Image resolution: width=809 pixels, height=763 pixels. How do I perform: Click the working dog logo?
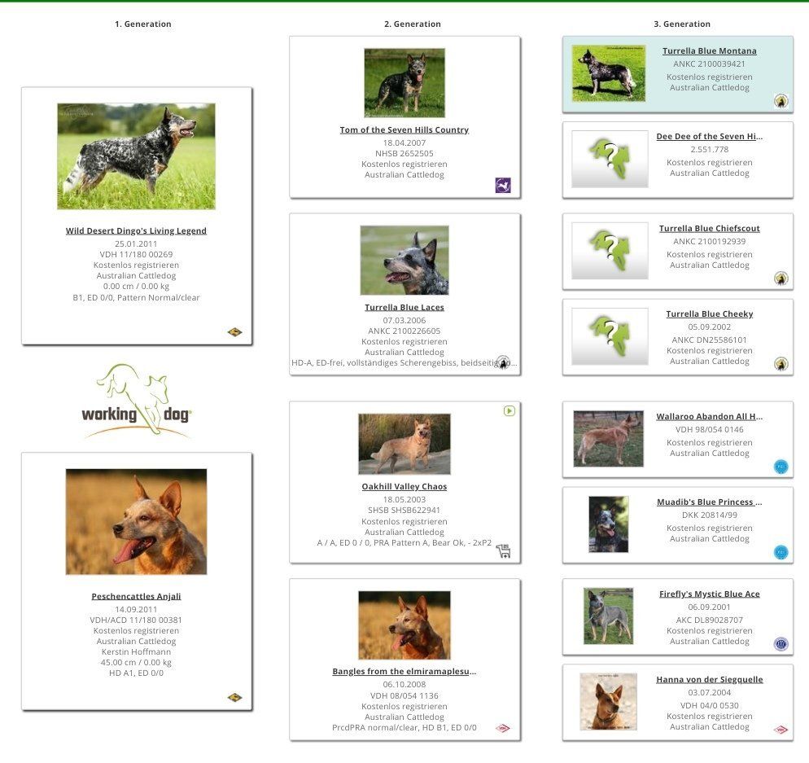[137, 401]
